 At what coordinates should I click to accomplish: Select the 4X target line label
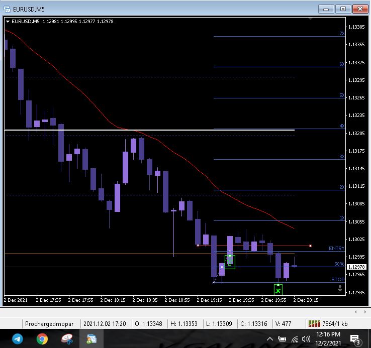(342, 126)
